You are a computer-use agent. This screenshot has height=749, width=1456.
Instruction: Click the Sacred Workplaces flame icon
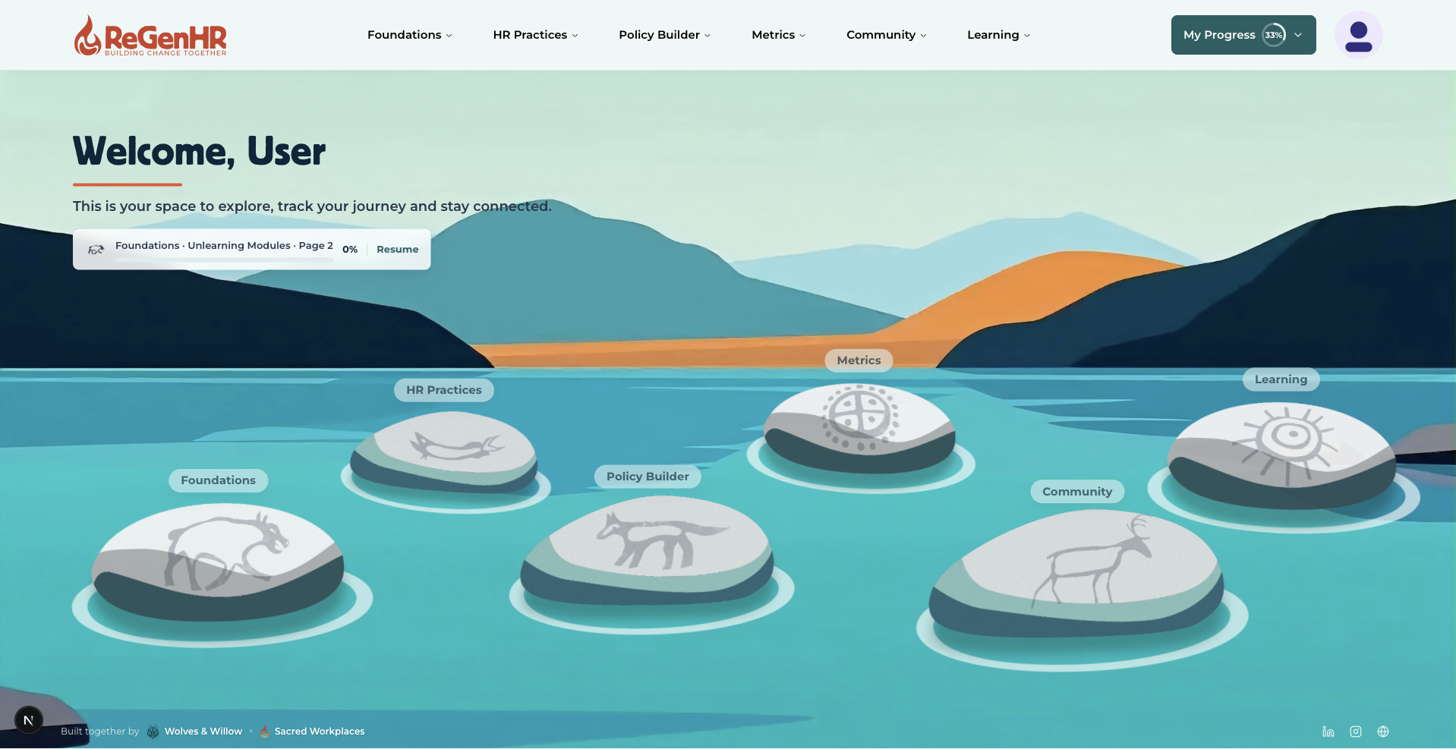coord(264,732)
